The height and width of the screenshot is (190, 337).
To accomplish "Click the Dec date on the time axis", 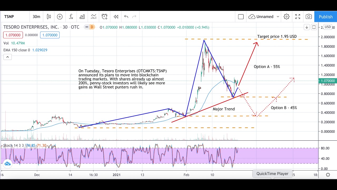I will 37,175.
